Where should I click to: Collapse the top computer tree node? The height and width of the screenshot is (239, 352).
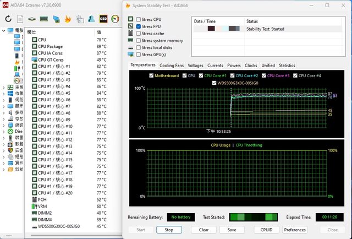(x=3, y=31)
